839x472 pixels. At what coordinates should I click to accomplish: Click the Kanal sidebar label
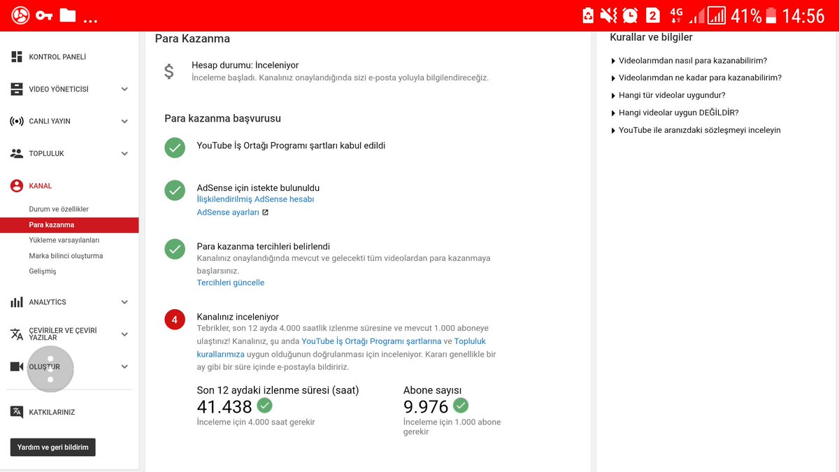[41, 186]
